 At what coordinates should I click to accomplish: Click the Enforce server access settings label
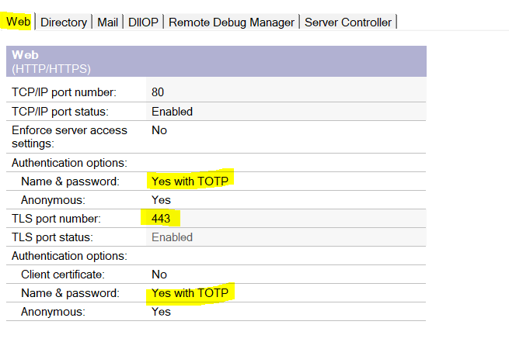69,136
